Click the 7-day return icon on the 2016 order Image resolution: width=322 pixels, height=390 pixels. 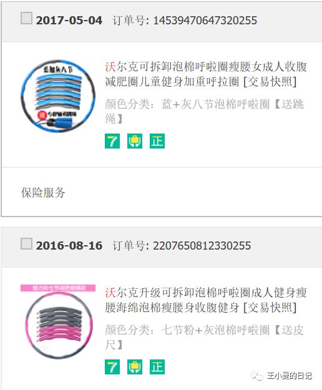click(x=112, y=367)
